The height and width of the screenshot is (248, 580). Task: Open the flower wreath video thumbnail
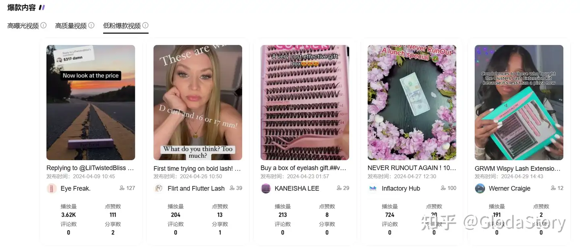pyautogui.click(x=412, y=103)
